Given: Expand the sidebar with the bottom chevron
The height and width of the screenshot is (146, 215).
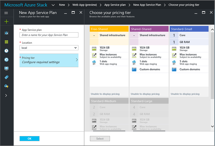Looking at the screenshot, I should [6, 95].
